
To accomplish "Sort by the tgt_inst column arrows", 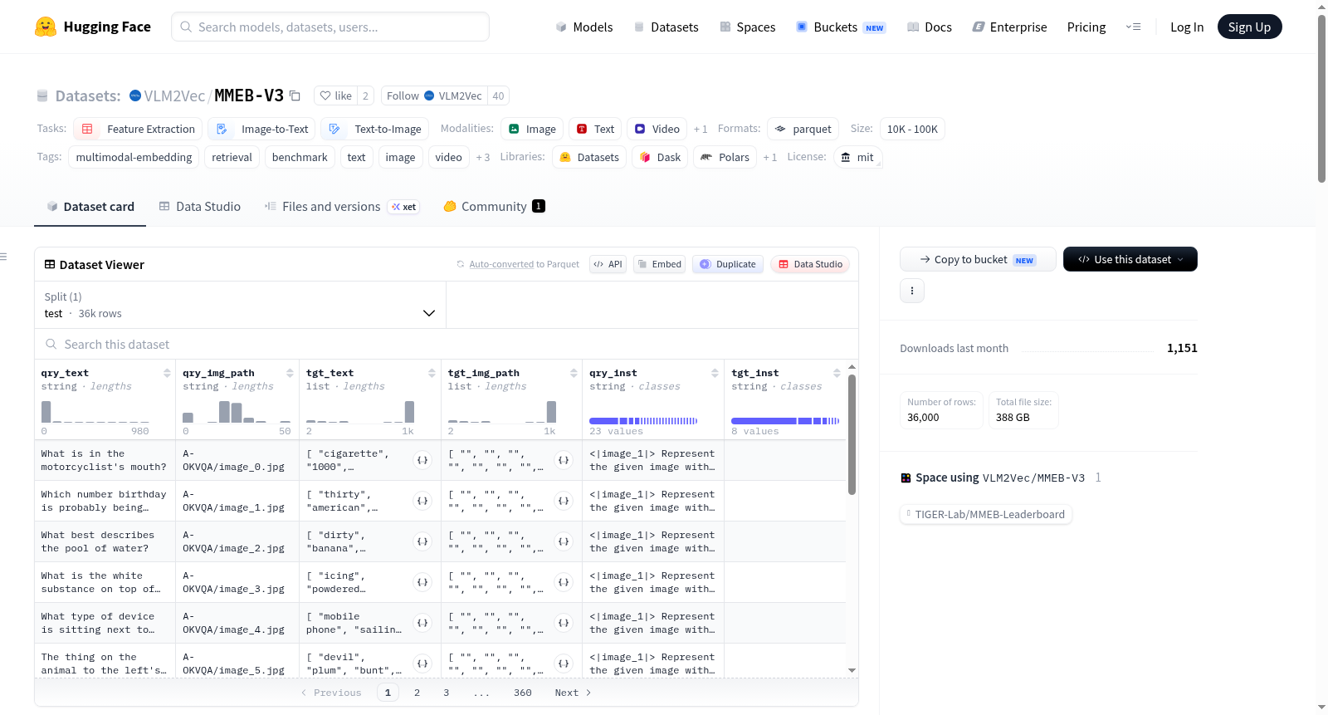I will (837, 373).
